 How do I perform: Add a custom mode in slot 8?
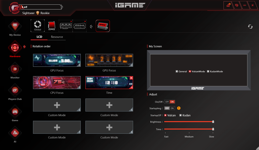point(109,127)
